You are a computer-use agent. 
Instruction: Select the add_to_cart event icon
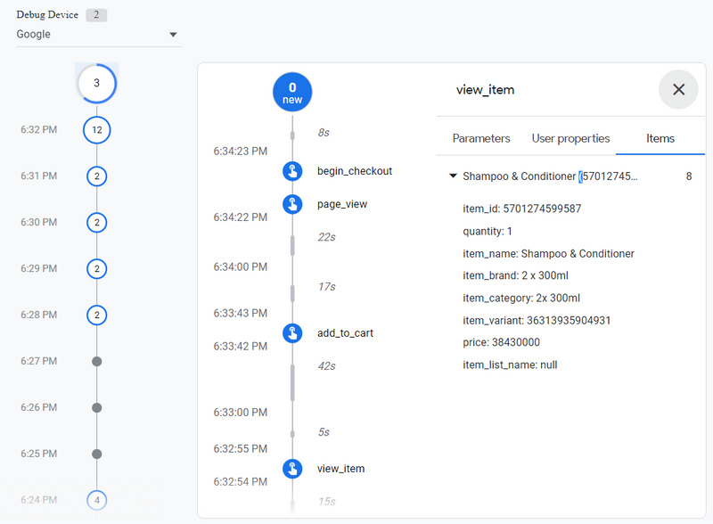click(292, 333)
